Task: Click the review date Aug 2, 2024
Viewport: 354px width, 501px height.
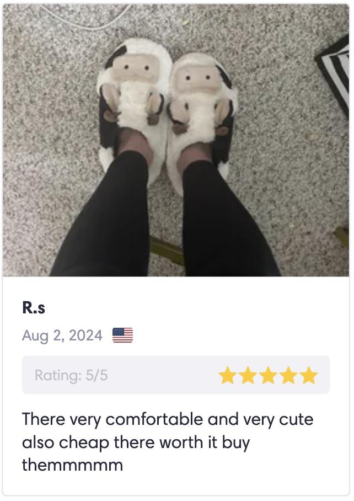Action: coord(62,335)
